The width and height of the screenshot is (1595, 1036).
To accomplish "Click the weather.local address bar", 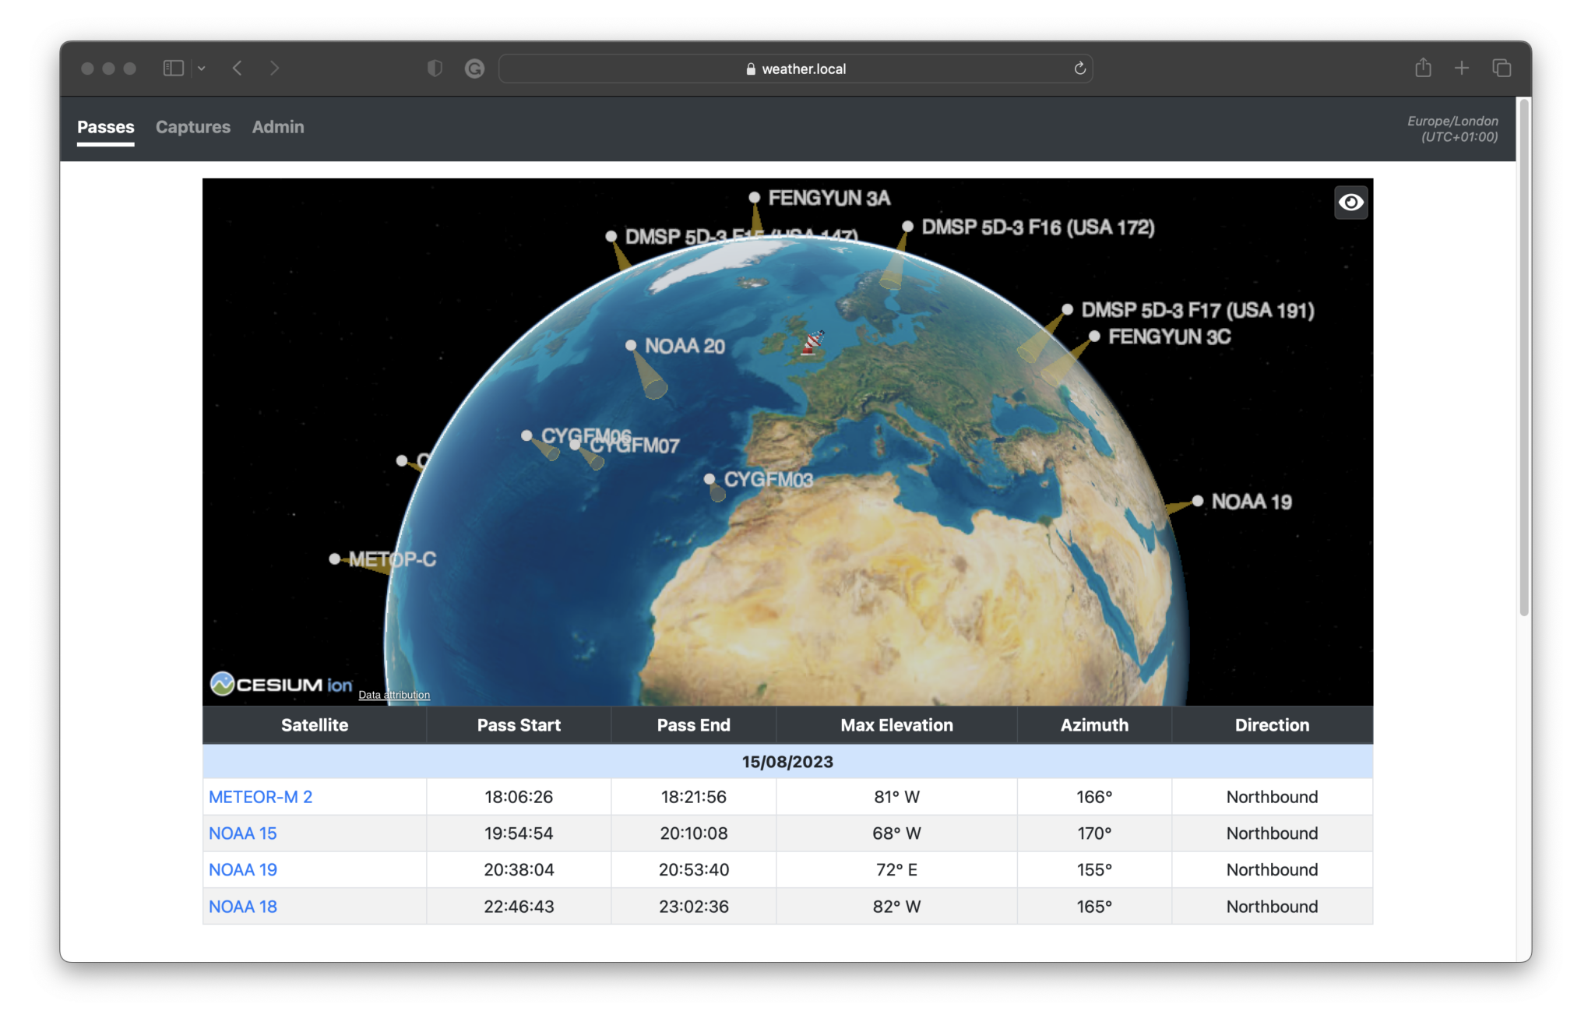I will [x=796, y=69].
